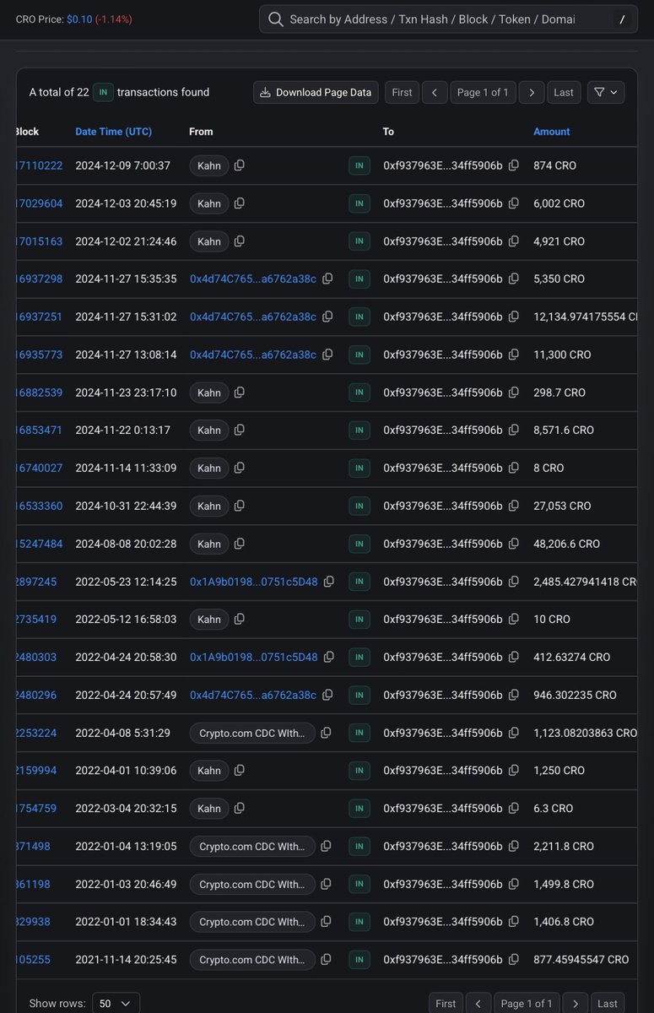Screen dimensions: 654x1013
Task: Click Kahn tag in 2024-08-08 row
Action: [209, 544]
